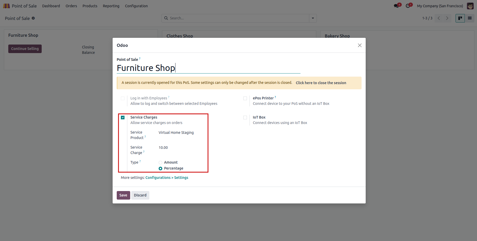
Task: Click the Odoo dialog title
Action: 122,45
